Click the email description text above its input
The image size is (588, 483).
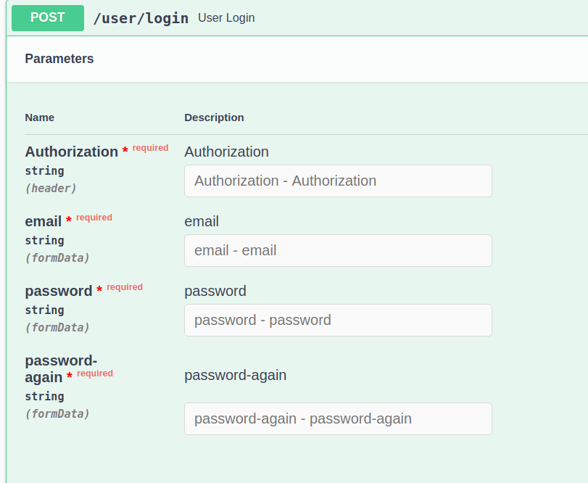point(202,221)
